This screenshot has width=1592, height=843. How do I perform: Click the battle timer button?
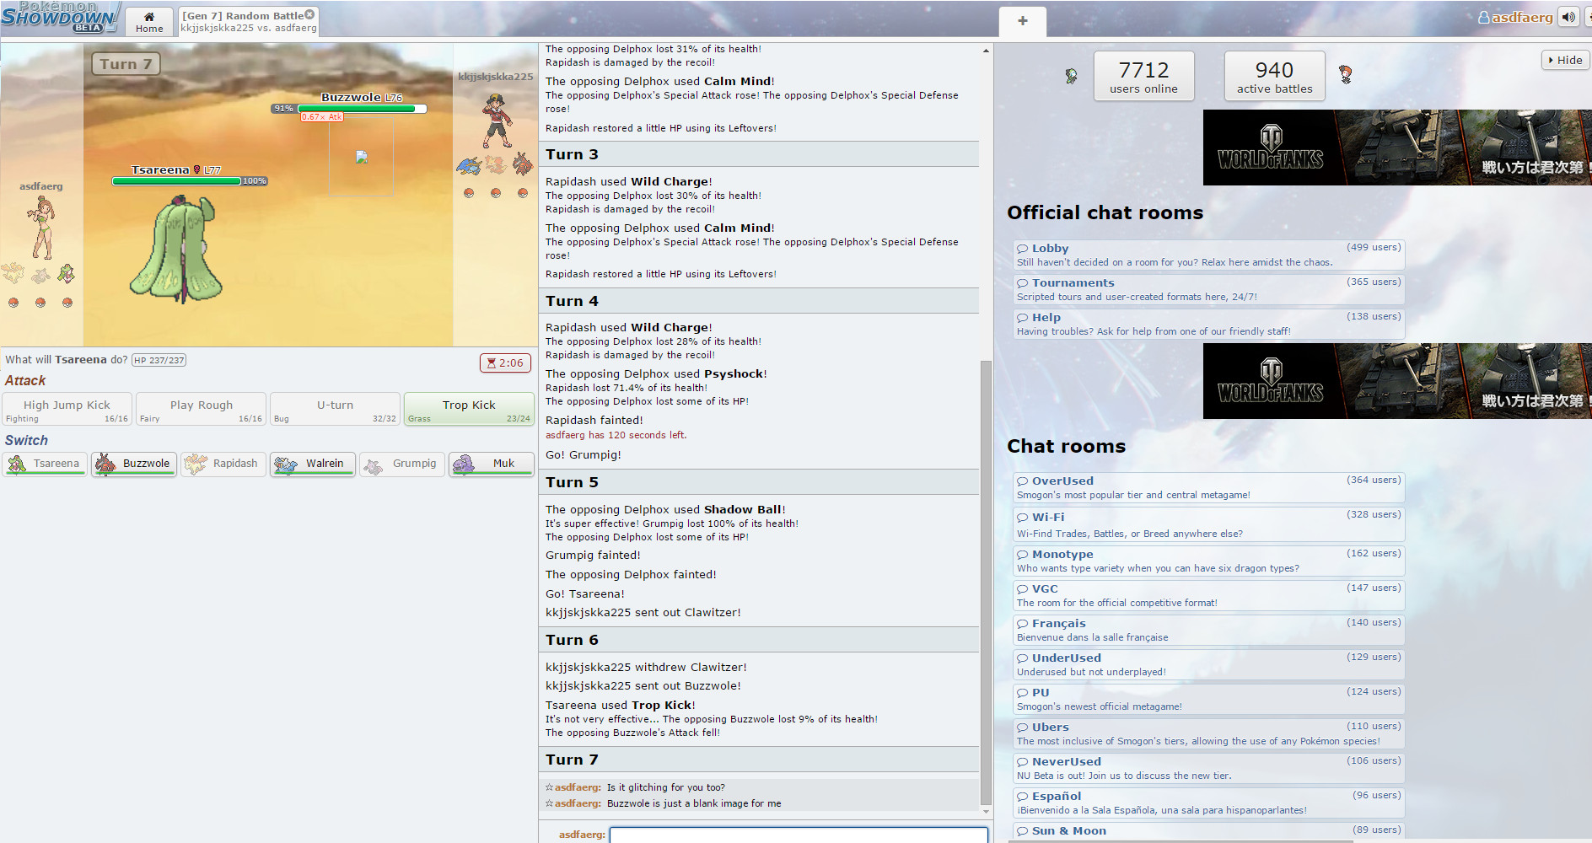point(505,362)
